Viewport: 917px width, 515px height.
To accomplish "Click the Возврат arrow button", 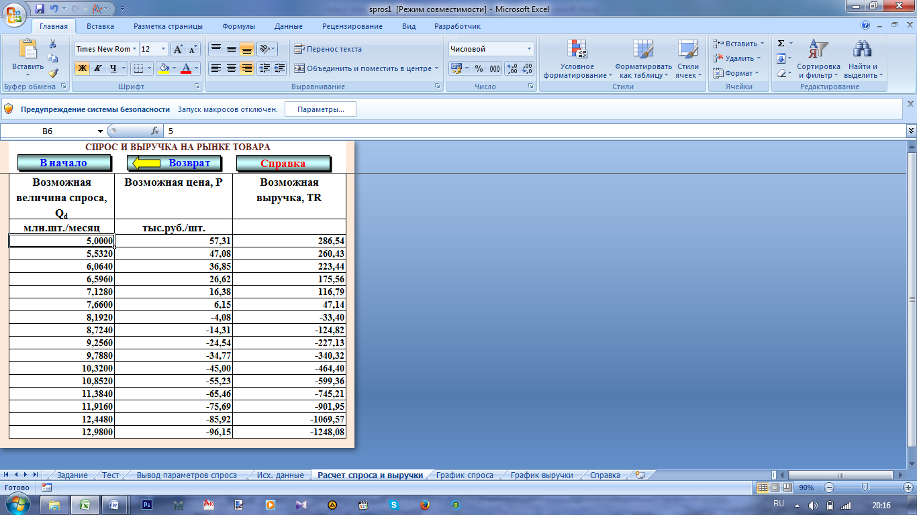I will point(174,163).
